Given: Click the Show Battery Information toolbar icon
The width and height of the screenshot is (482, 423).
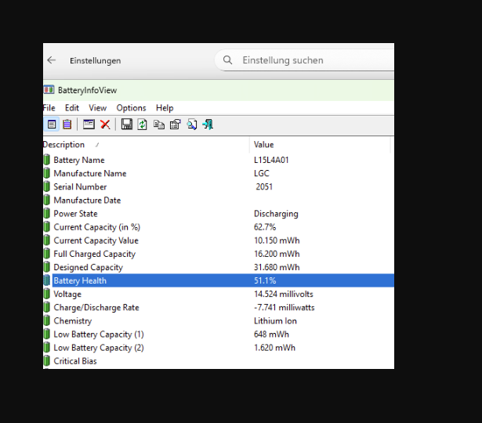Looking at the screenshot, I should click(x=52, y=125).
